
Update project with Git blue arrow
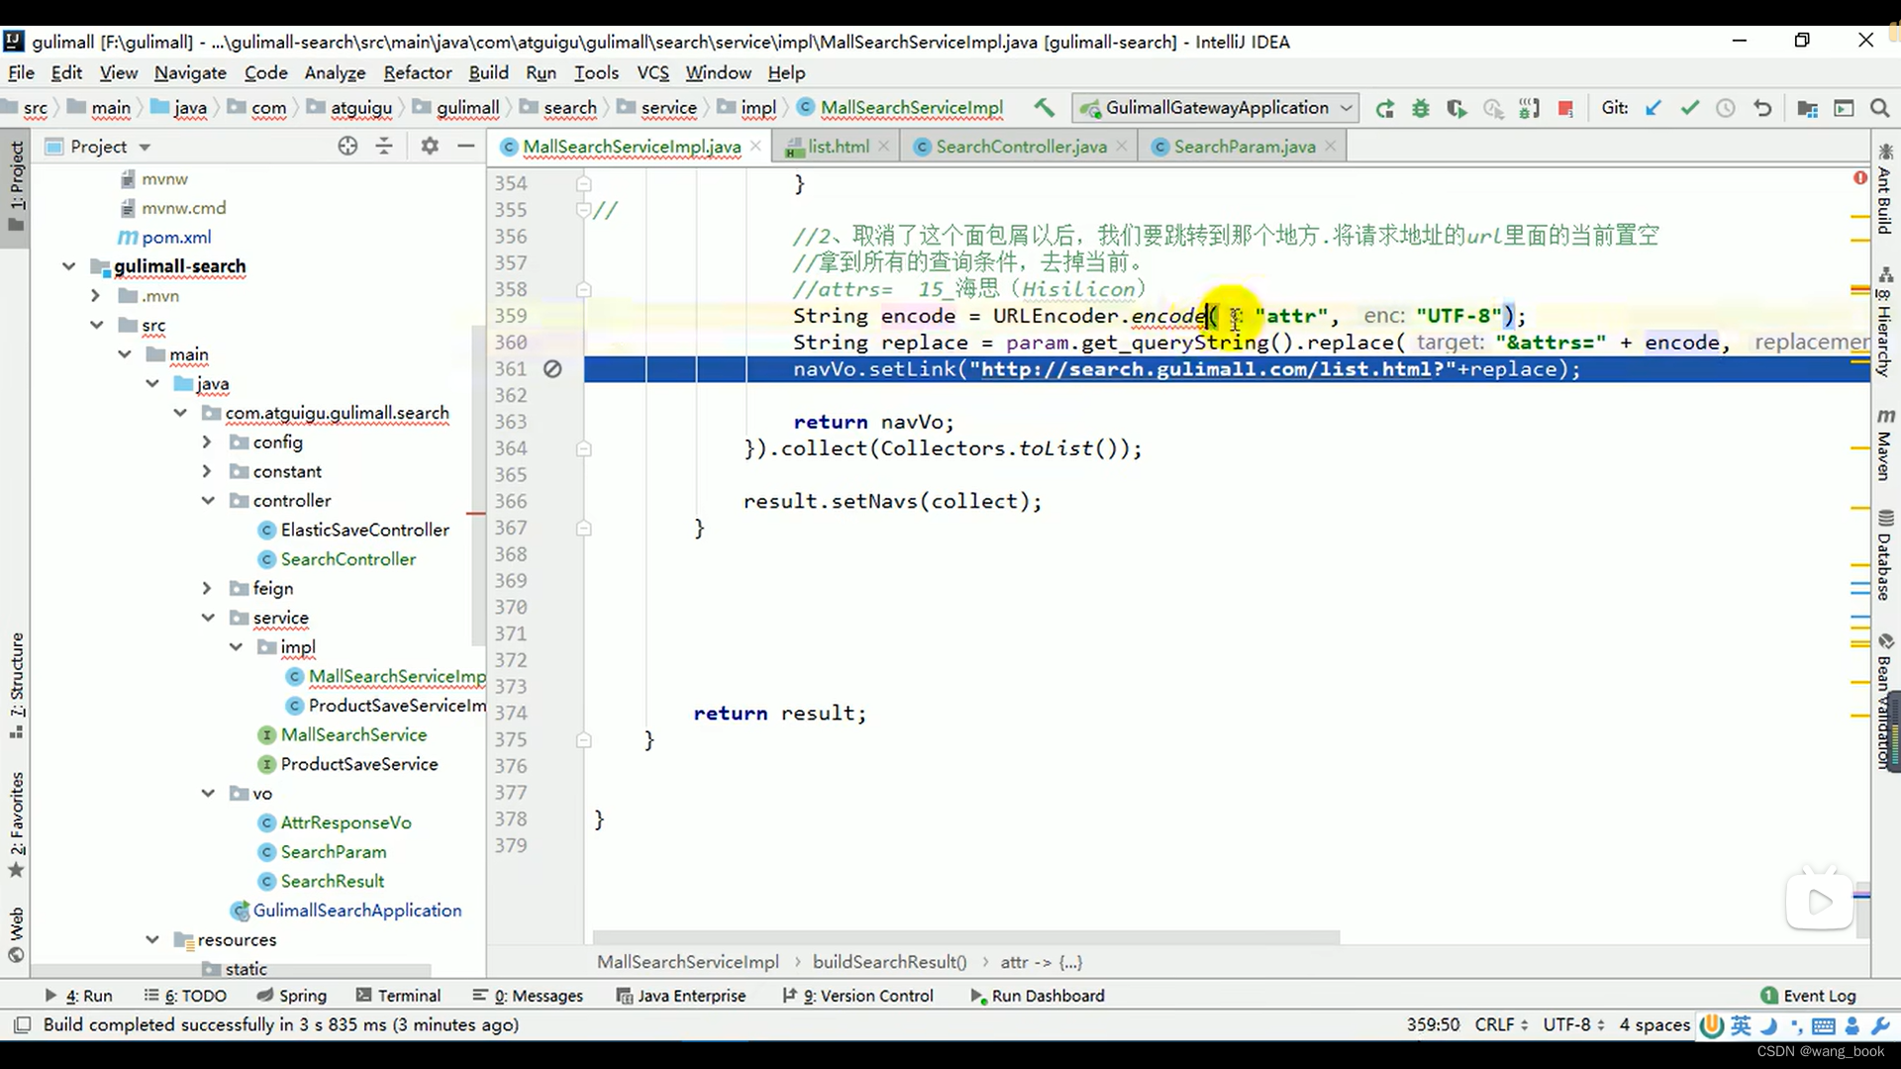(1653, 108)
